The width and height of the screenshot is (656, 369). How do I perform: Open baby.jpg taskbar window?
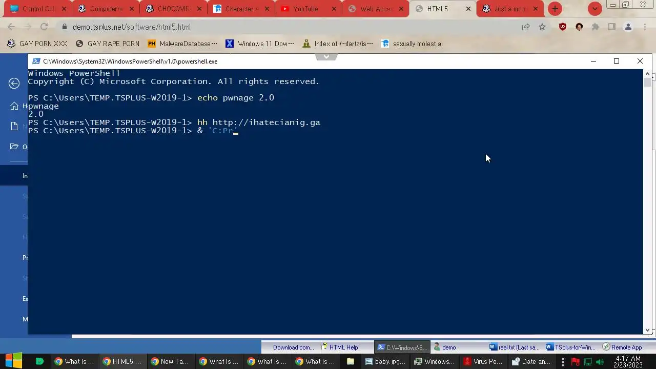coord(385,361)
